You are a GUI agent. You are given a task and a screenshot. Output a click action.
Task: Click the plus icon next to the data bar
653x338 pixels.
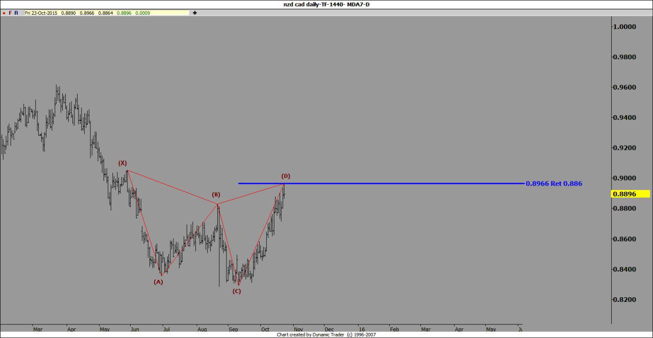(x=194, y=13)
